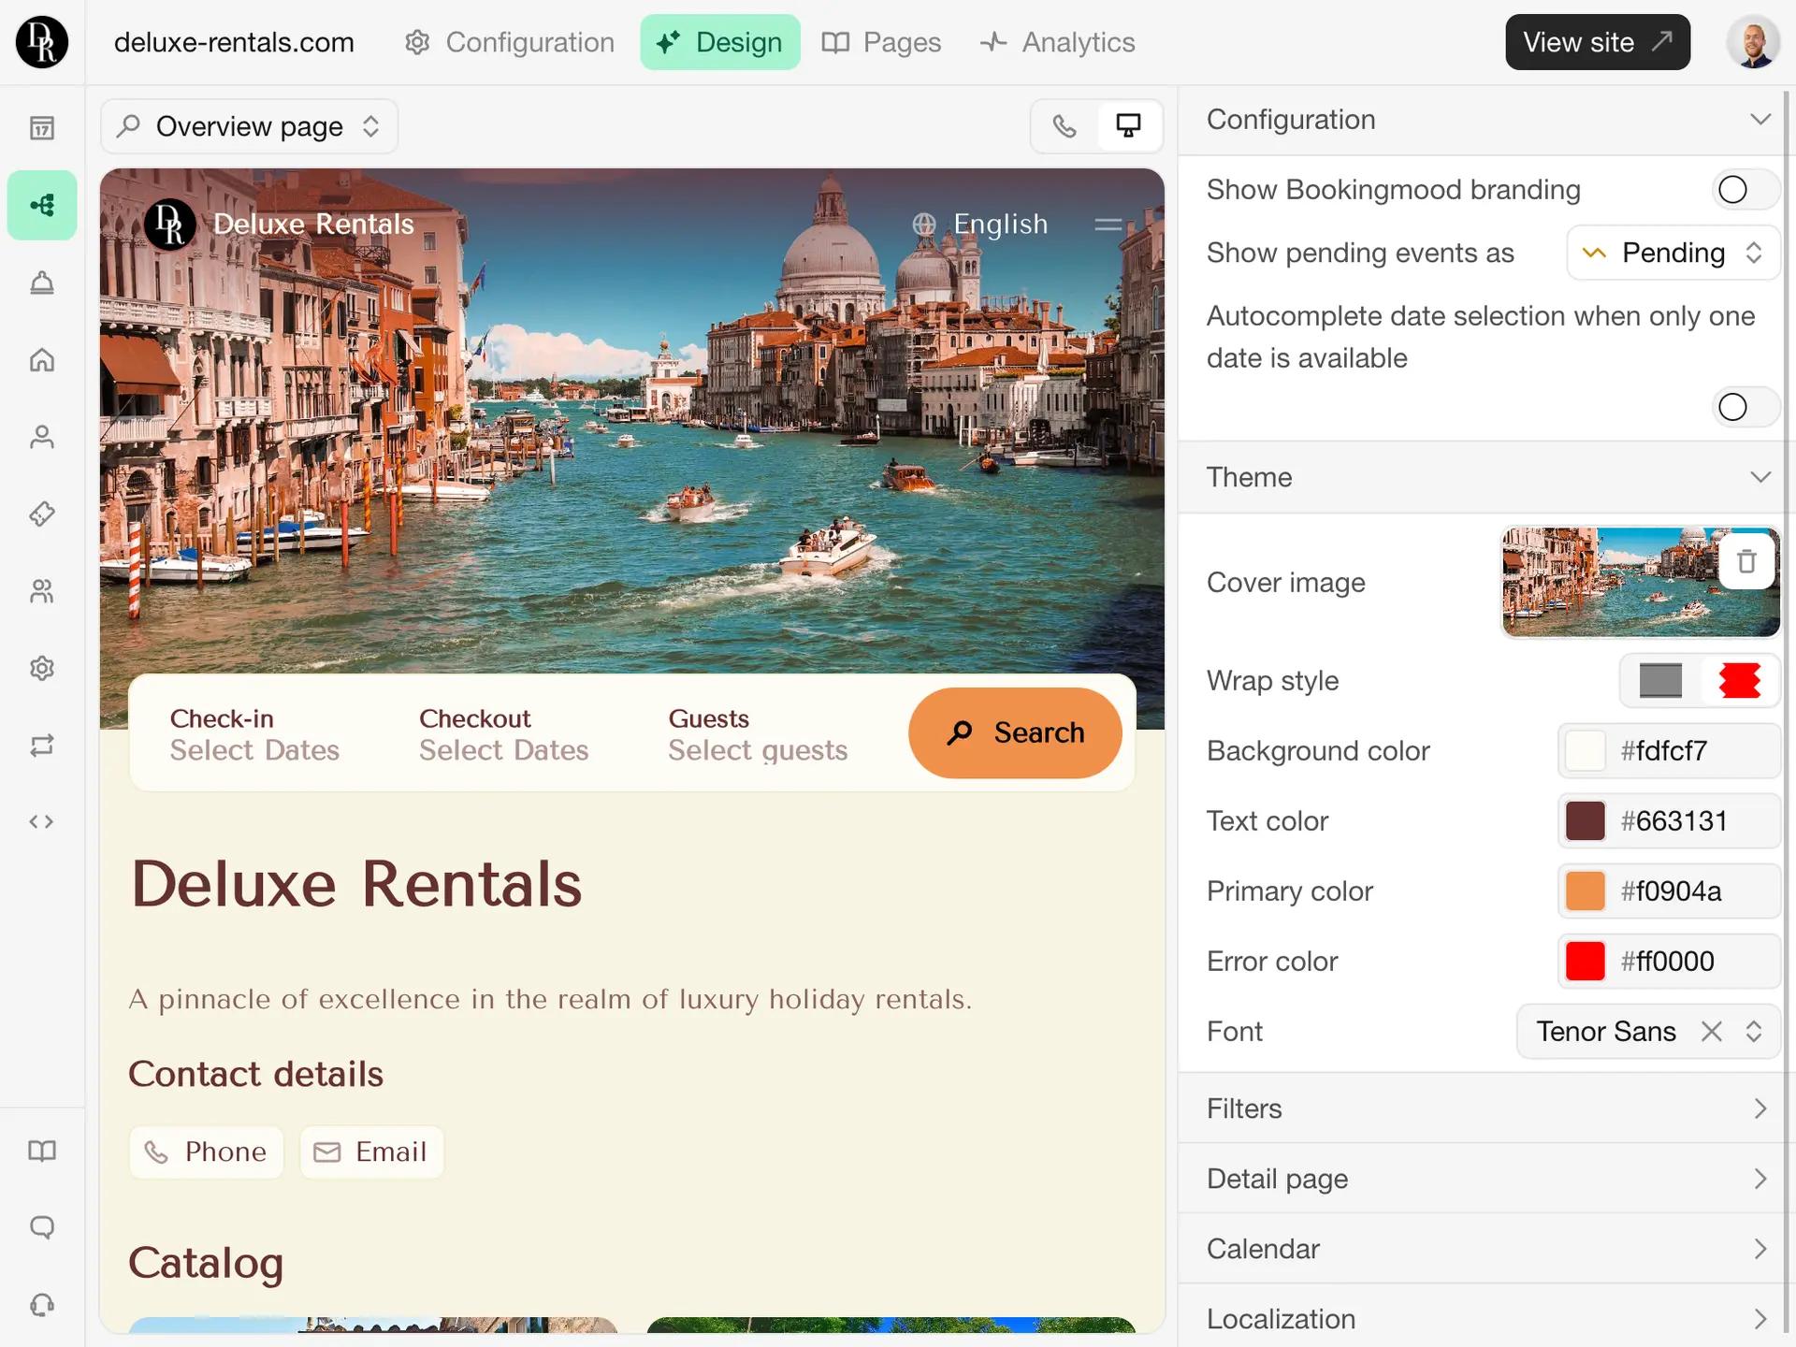The height and width of the screenshot is (1347, 1796).
Task: Open the single person icon in sidebar
Action: [42, 437]
